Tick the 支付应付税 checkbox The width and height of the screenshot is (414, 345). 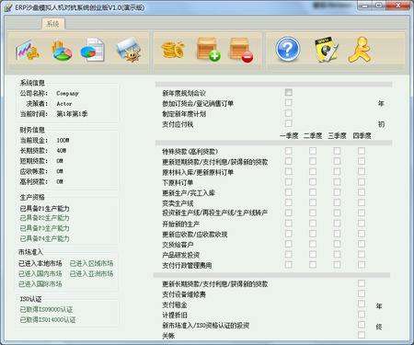(288, 123)
